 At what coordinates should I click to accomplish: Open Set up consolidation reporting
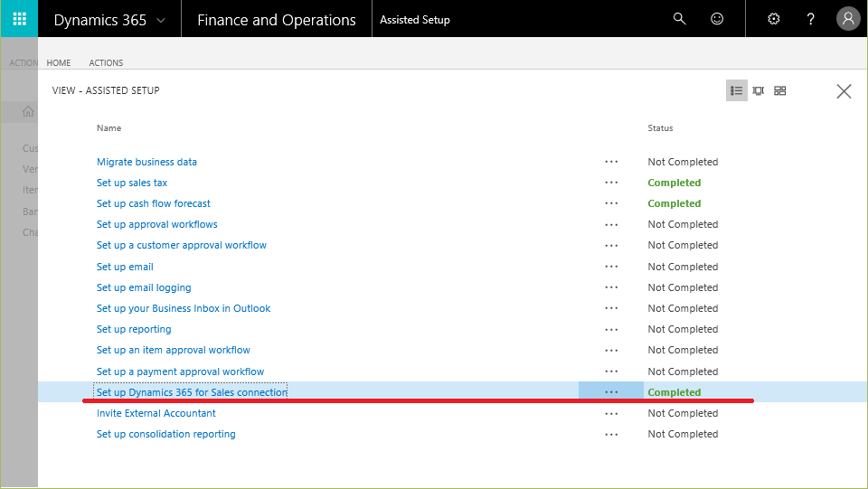click(166, 434)
